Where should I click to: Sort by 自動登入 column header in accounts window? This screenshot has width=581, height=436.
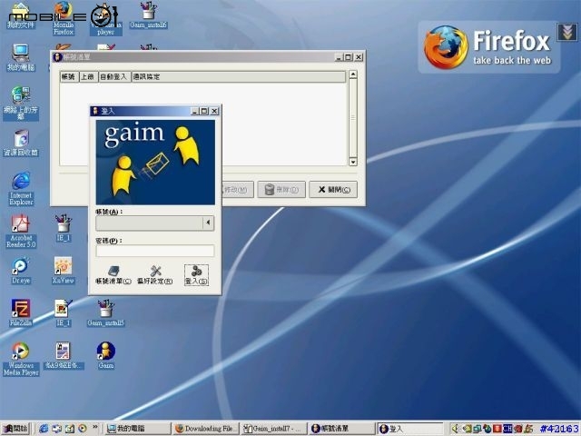[x=114, y=76]
